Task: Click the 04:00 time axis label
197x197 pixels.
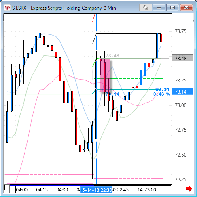Action: [x=22, y=190]
